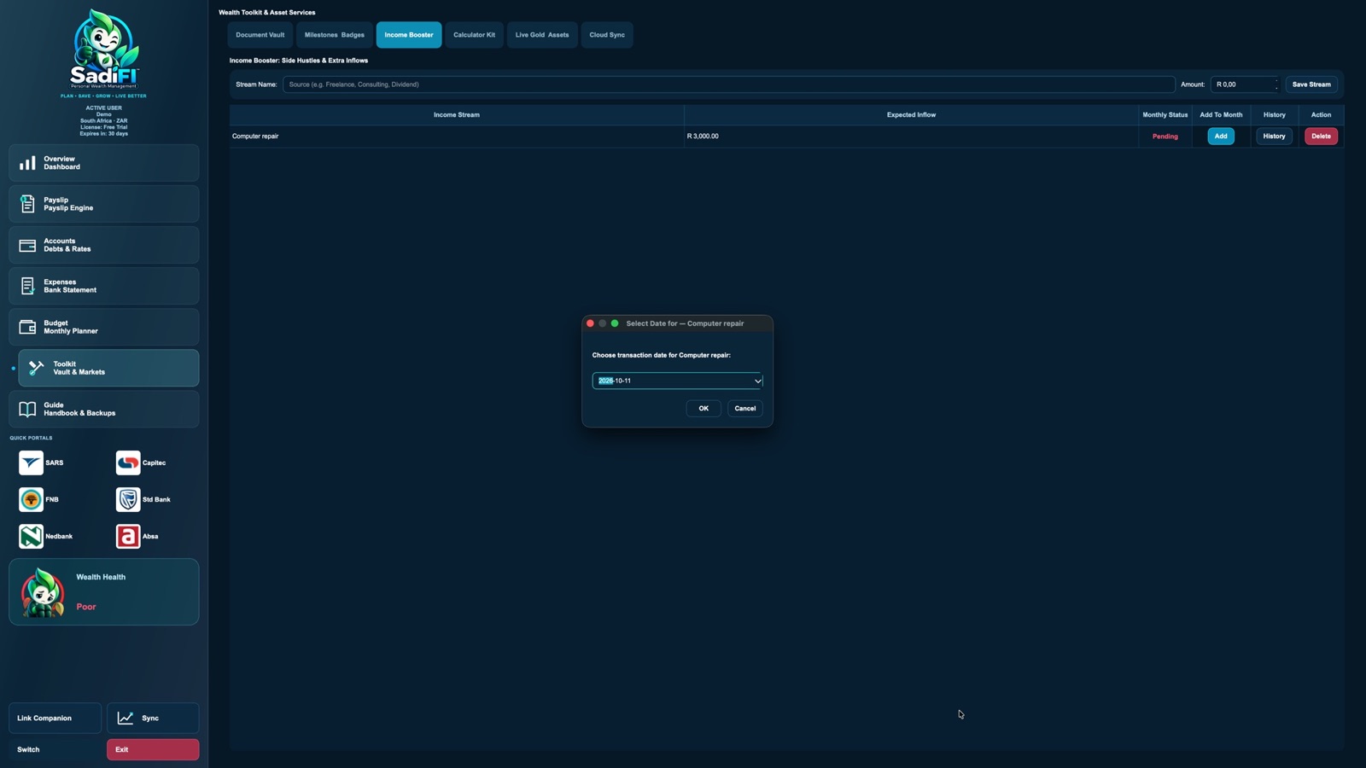This screenshot has height=768, width=1366.
Task: View History for Computer repair
Action: pos(1274,136)
